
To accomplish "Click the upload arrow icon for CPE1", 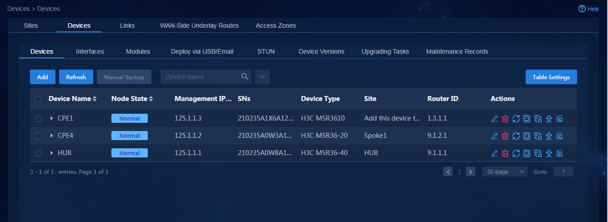I will [x=548, y=119].
